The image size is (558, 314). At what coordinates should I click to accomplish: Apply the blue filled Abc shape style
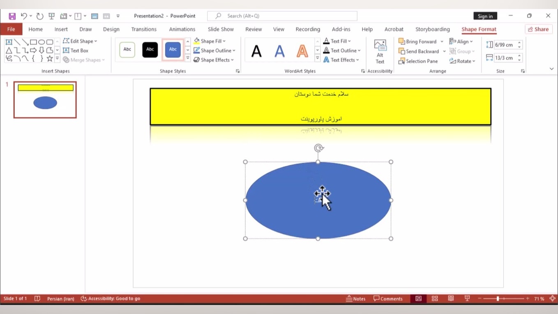[x=173, y=50]
